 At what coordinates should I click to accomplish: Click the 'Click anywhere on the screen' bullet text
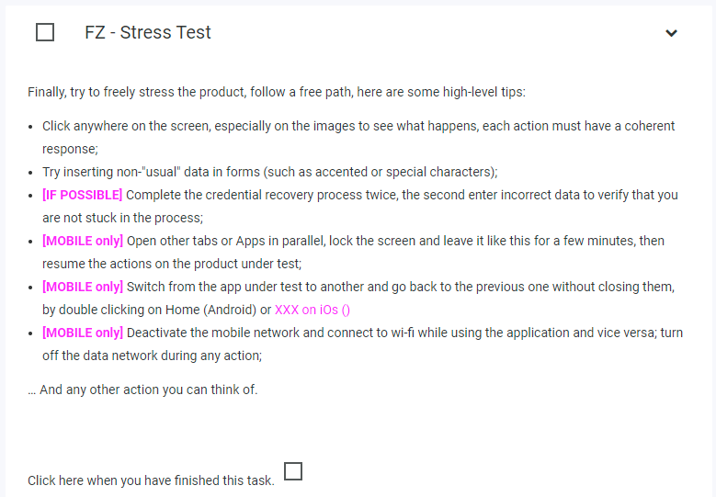point(358,138)
